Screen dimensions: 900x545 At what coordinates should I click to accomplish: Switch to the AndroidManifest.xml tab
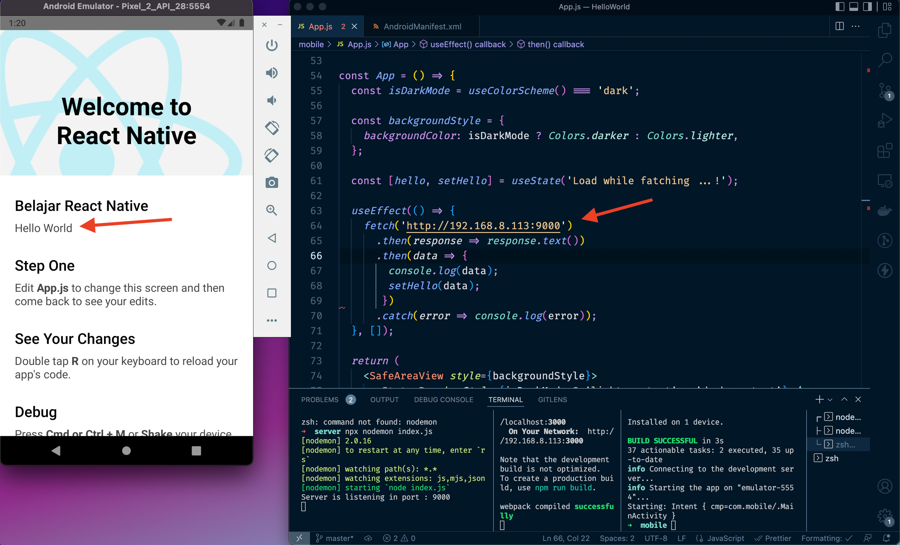(x=422, y=26)
